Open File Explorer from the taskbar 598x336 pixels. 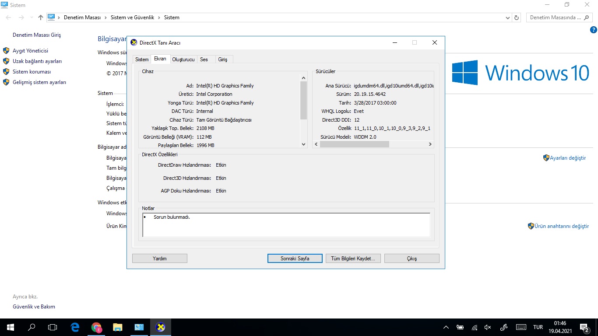pyautogui.click(x=117, y=327)
